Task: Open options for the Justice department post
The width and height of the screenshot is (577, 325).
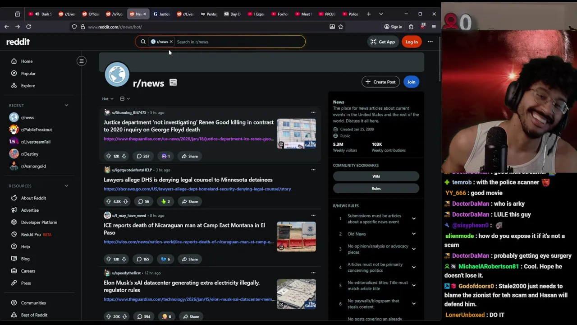Action: click(313, 112)
